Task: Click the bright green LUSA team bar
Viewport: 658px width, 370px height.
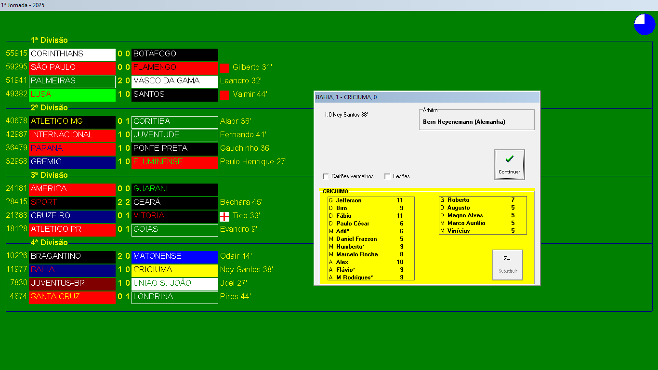Action: [72, 95]
